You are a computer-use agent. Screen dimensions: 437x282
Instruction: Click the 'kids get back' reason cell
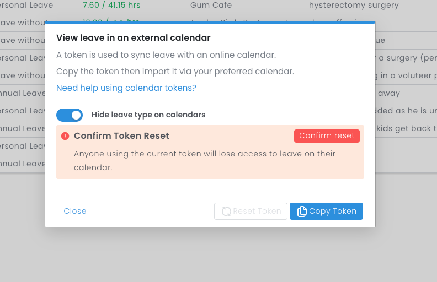pos(407,128)
